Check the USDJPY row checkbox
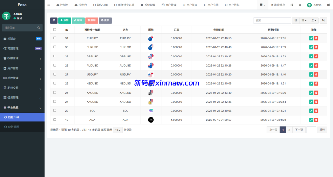Image resolution: width=333 pixels, height=177 pixels. [x=55, y=74]
